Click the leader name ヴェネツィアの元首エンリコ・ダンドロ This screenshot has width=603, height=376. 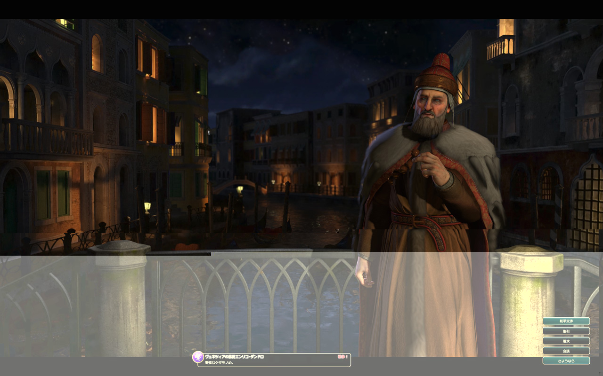(x=234, y=357)
